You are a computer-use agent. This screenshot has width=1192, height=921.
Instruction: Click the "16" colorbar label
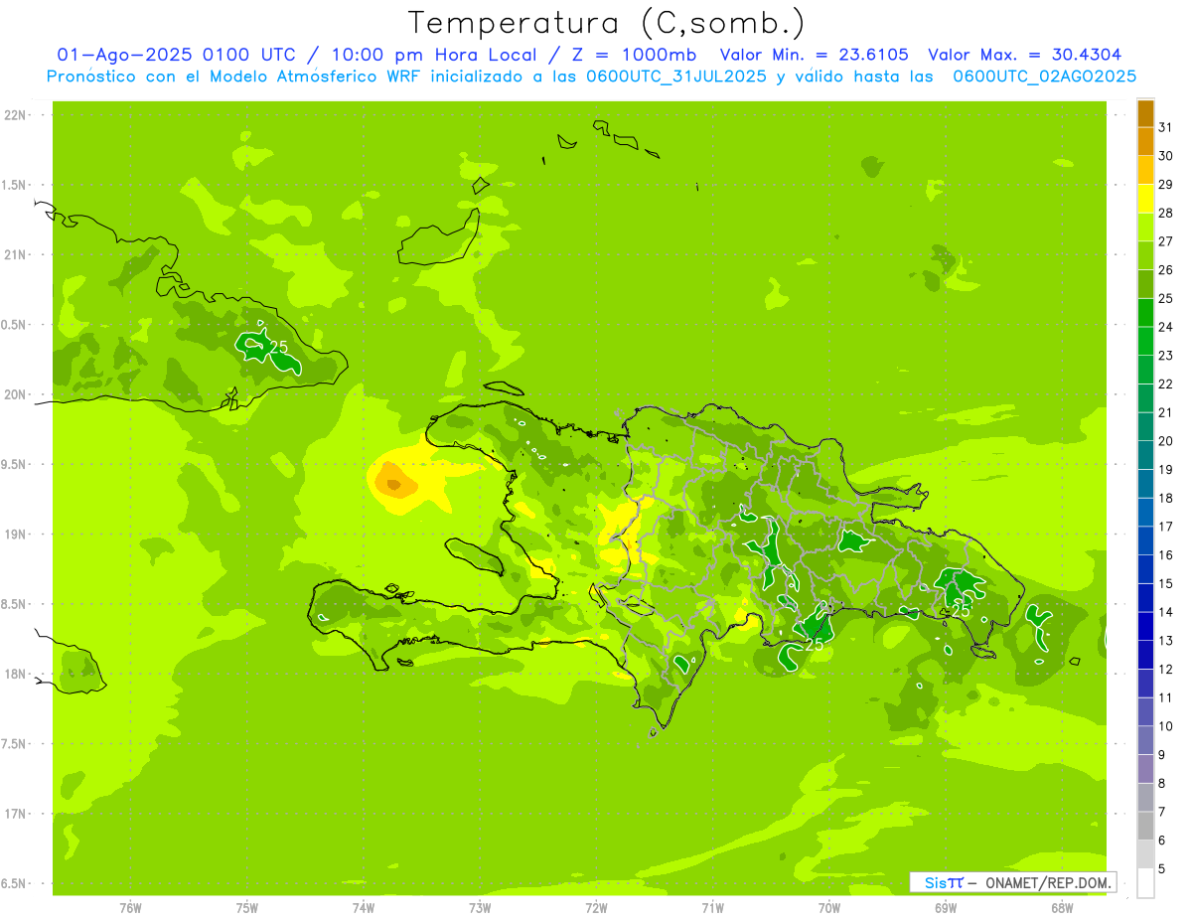point(1166,555)
